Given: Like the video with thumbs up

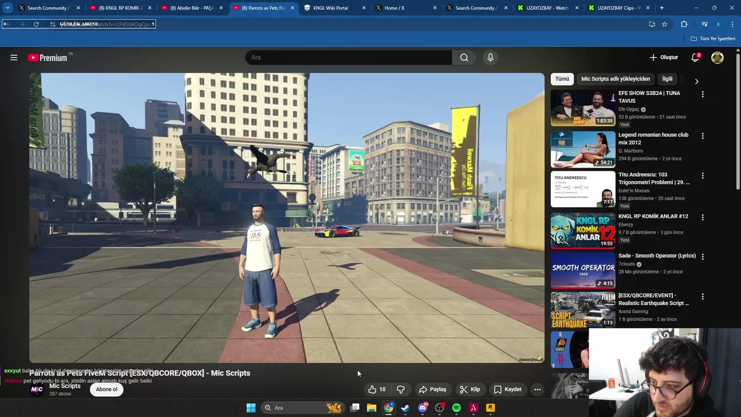Looking at the screenshot, I should tap(377, 389).
